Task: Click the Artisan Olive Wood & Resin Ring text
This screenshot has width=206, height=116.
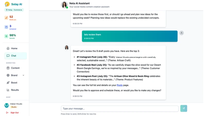Action: (x=131, y=76)
